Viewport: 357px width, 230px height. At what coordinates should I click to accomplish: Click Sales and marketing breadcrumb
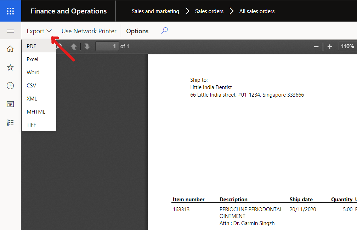pos(155,11)
